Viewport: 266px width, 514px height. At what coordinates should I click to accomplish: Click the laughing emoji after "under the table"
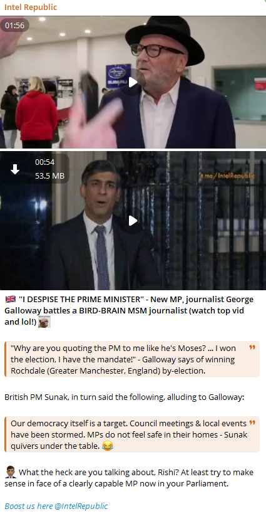[107, 446]
